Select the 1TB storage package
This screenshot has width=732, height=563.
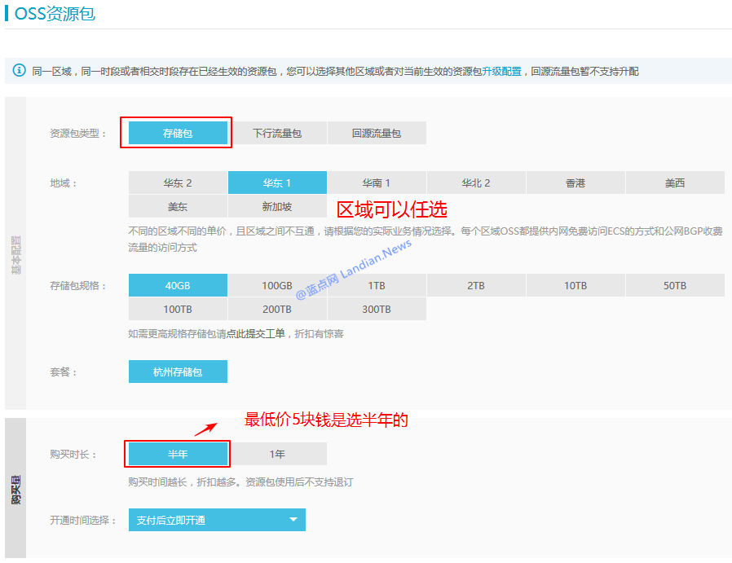377,284
